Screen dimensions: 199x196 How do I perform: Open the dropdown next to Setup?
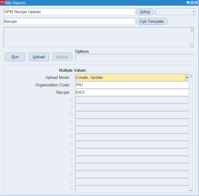click(175, 12)
